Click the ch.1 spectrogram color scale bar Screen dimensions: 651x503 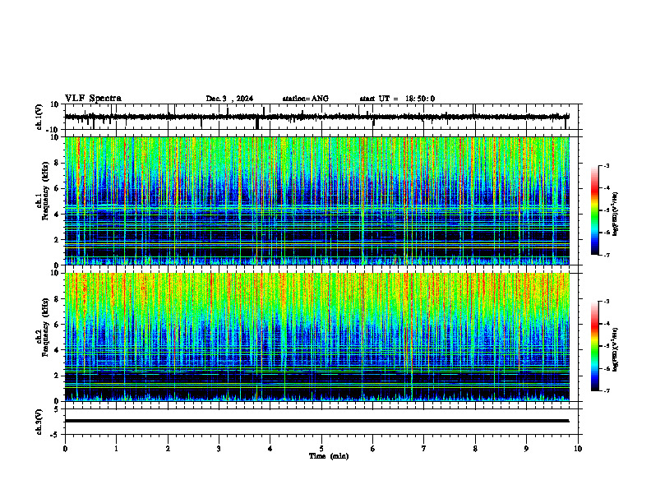tap(595, 210)
